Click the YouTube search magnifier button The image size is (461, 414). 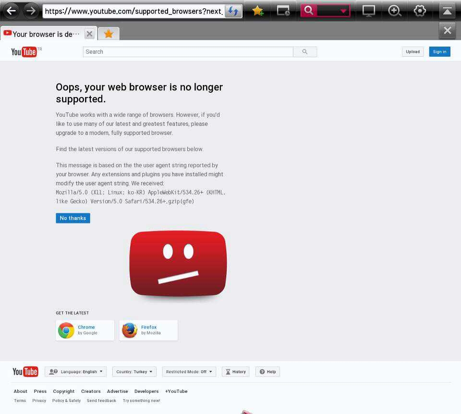click(x=305, y=52)
